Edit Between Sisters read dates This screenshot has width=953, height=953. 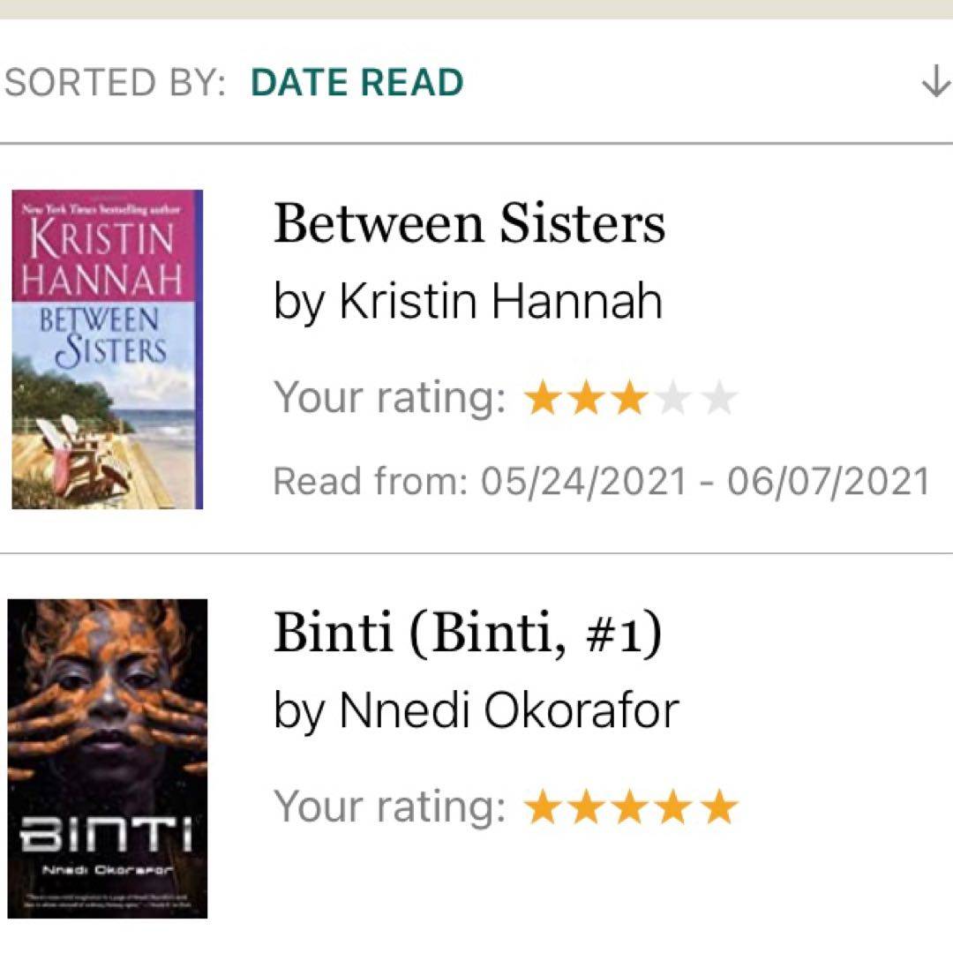coord(601,482)
